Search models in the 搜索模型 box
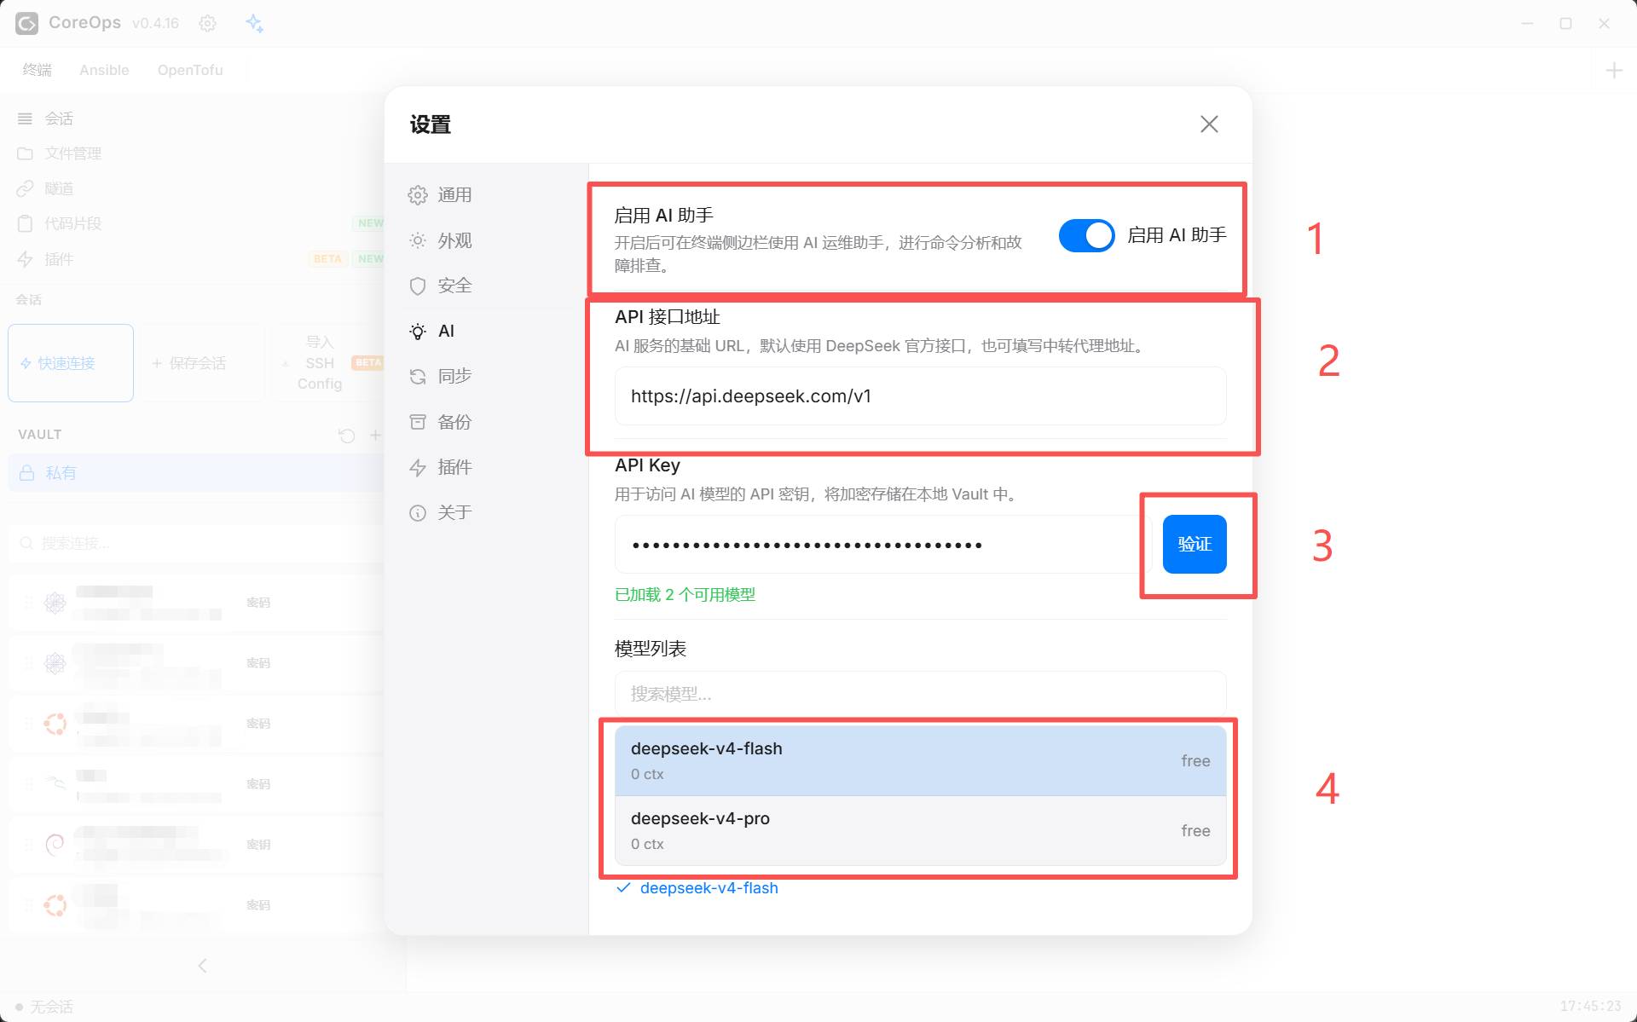 pos(920,694)
